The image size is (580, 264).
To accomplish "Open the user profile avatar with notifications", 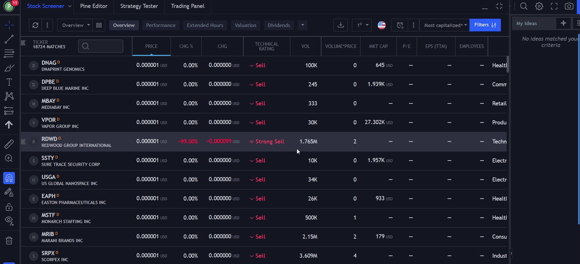I will point(10,6).
